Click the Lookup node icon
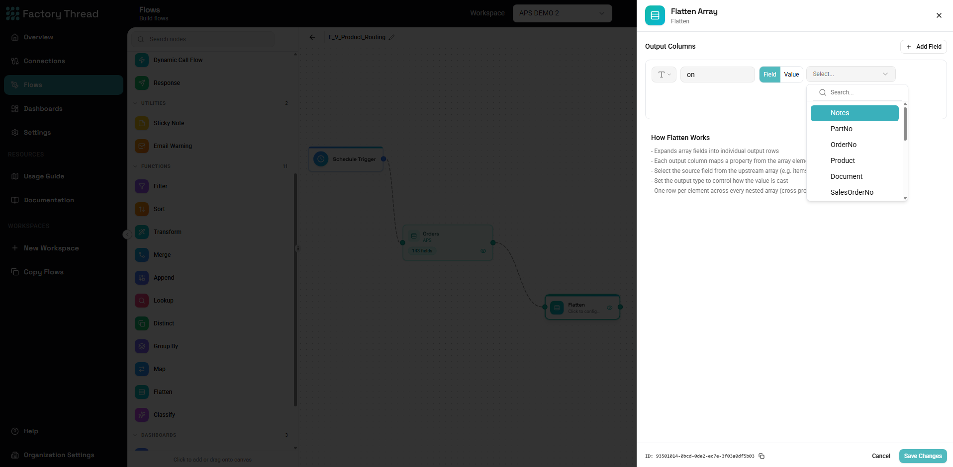Viewport: 953px width, 467px height. coord(142,301)
